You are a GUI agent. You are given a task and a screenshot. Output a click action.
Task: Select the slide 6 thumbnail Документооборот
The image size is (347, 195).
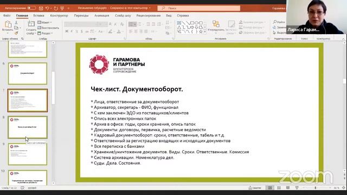28,74
